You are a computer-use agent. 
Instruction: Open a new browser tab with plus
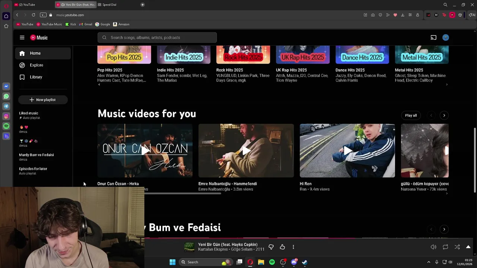pos(142,4)
